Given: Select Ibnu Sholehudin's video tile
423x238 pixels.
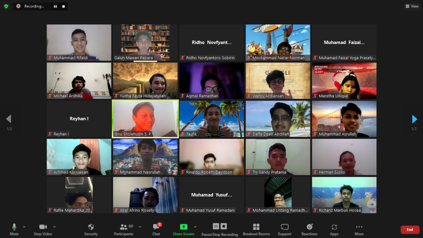Looking at the screenshot, I should click(x=145, y=118).
